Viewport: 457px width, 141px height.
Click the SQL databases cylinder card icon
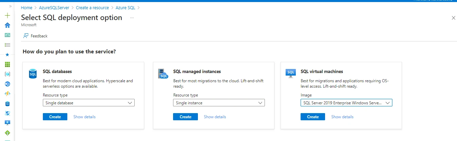(33, 73)
